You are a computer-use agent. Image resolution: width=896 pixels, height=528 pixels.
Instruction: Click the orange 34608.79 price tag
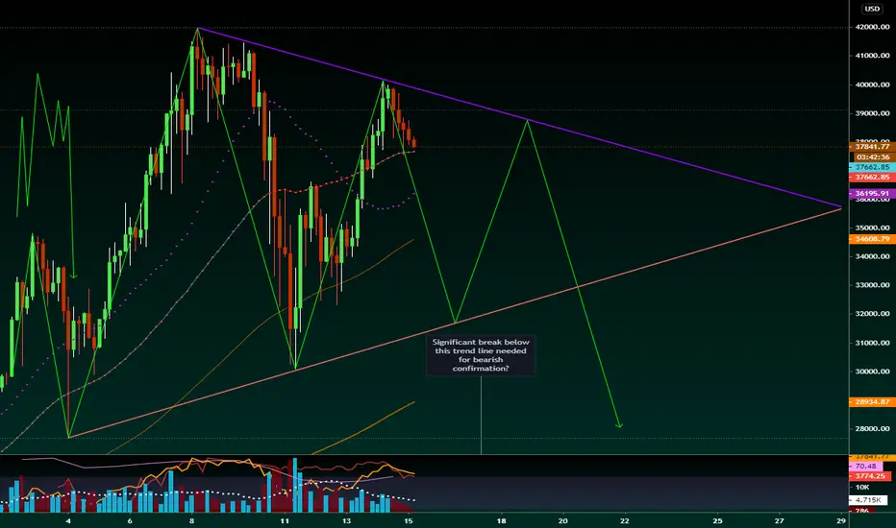pyautogui.click(x=872, y=239)
